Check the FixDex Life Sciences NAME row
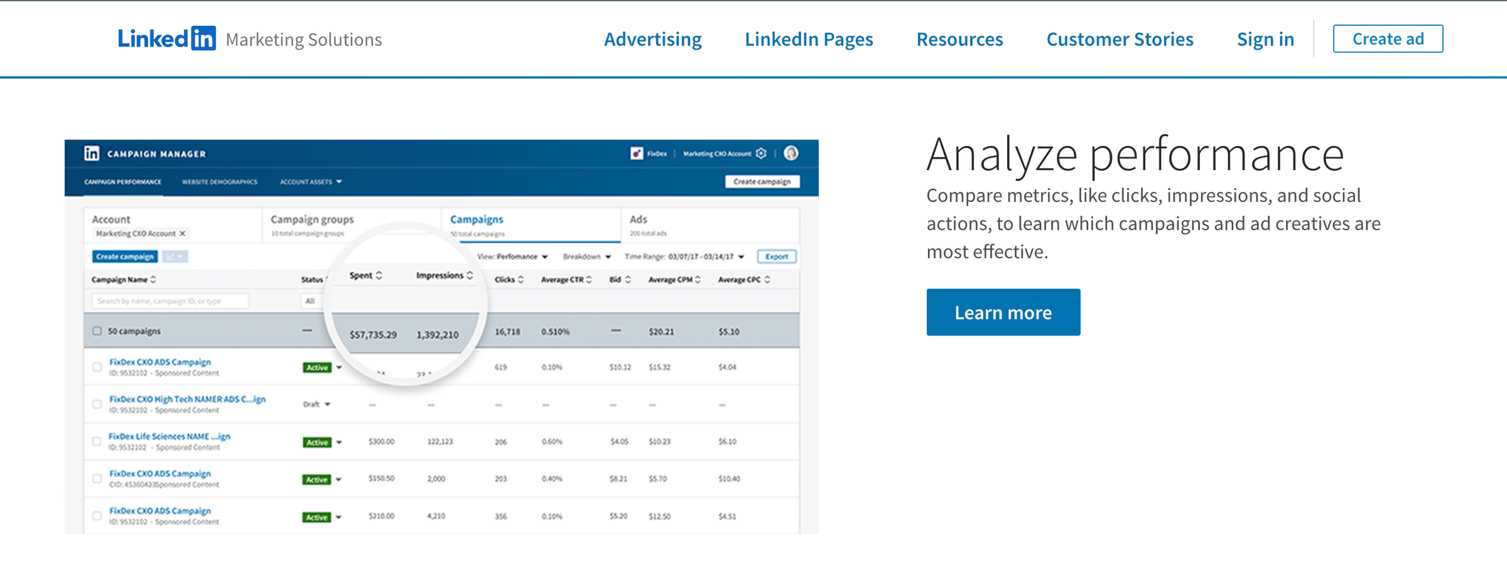 [97, 441]
